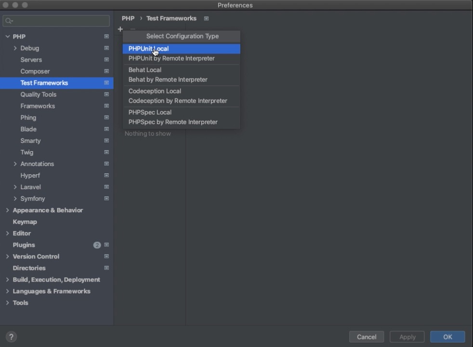
Task: Click the project-level icon beside Debug
Action: (x=106, y=48)
